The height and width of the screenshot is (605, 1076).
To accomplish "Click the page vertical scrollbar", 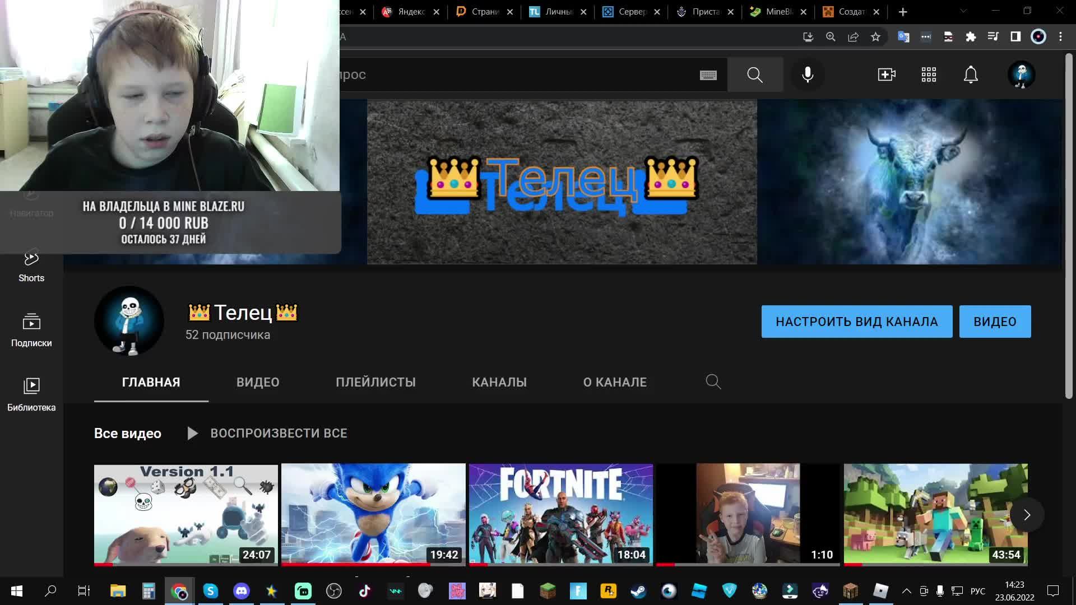I will [1069, 224].
